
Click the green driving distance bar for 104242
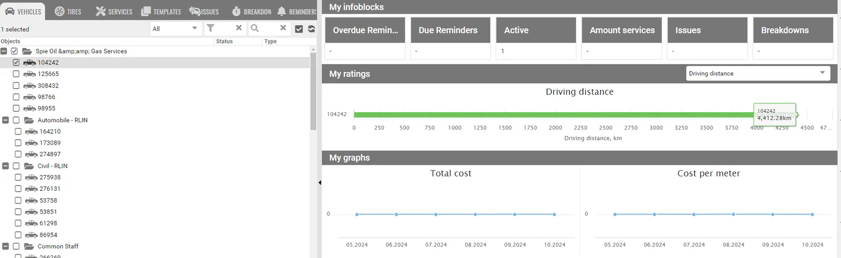click(576, 114)
